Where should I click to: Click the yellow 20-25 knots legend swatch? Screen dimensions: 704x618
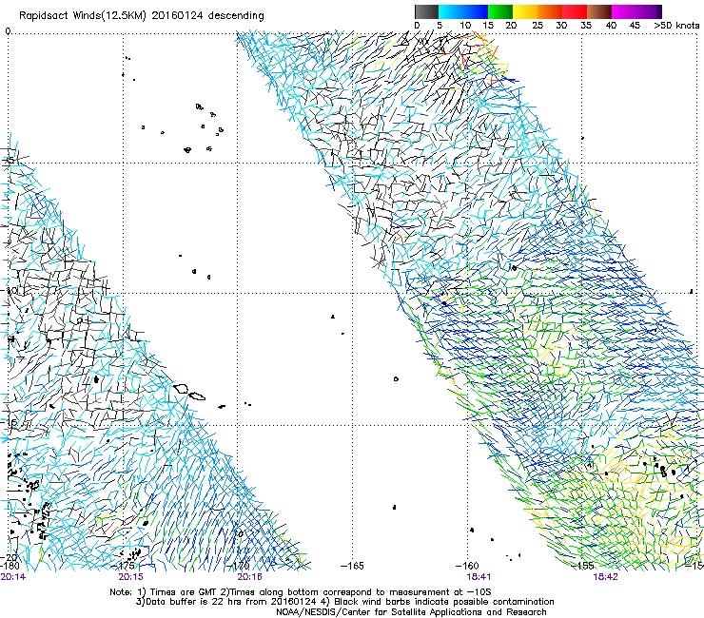click(x=525, y=11)
